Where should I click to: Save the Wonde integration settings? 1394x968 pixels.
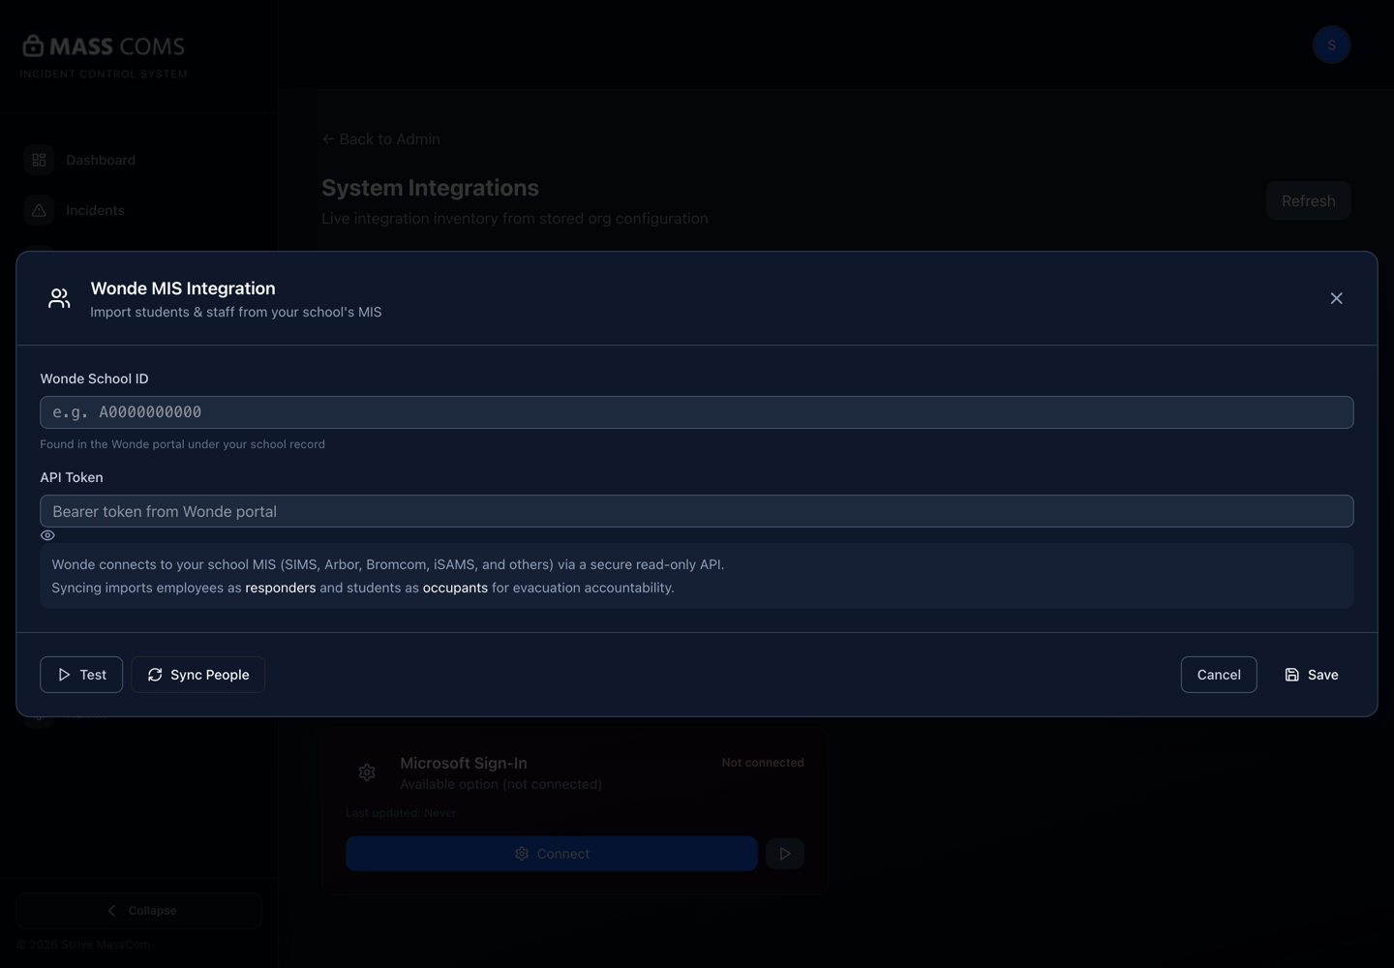(1311, 675)
